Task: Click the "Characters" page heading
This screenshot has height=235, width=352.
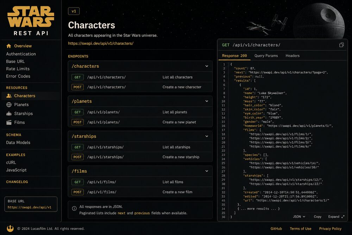Action: coord(92,25)
